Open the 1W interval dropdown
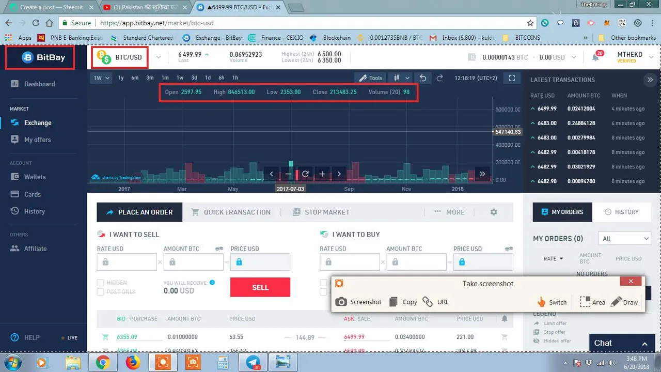The image size is (661, 372). (102, 78)
